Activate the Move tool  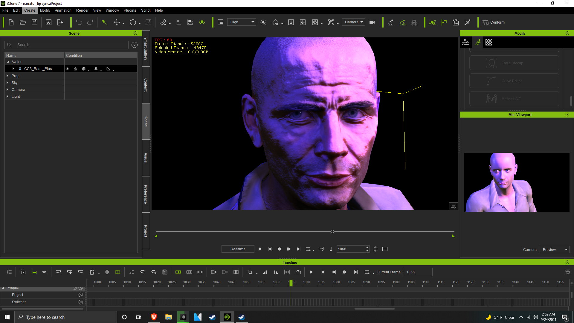(x=117, y=22)
